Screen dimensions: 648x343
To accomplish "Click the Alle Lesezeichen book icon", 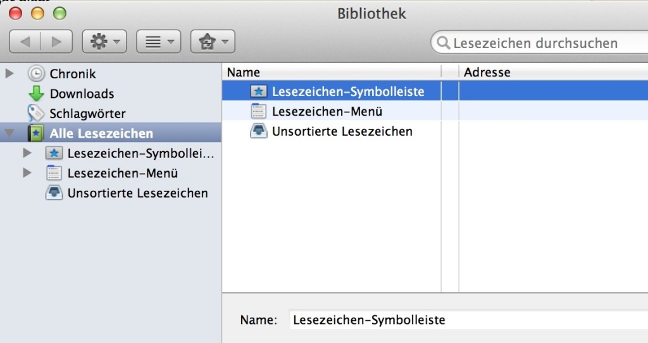I will [36, 133].
